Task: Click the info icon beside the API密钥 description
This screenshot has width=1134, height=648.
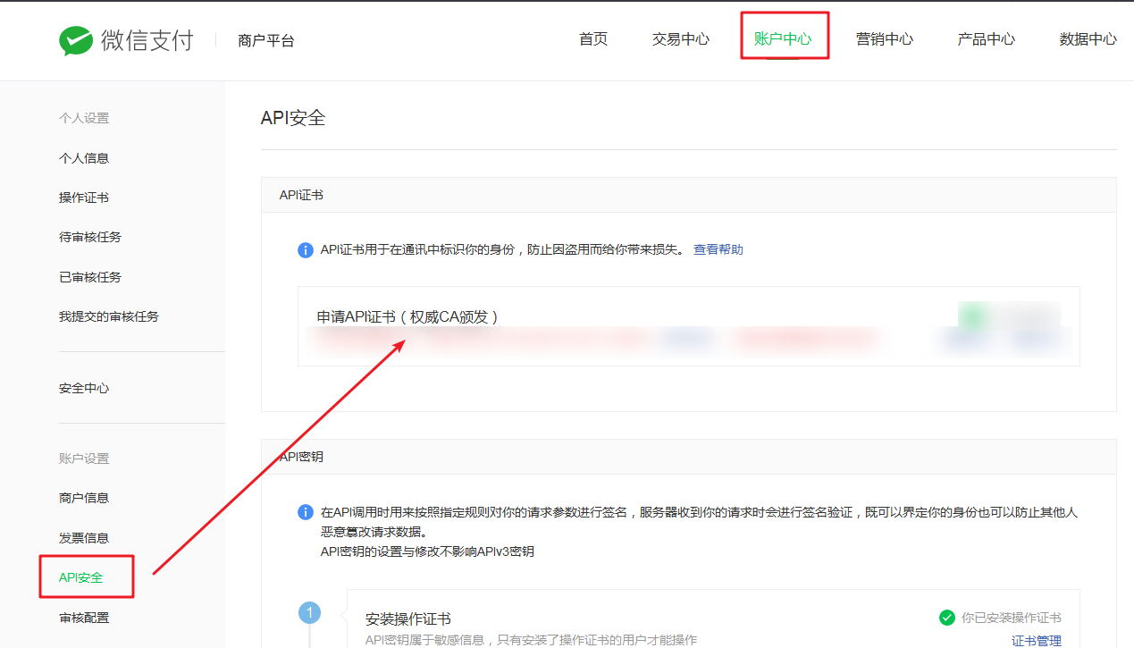Action: (x=306, y=513)
